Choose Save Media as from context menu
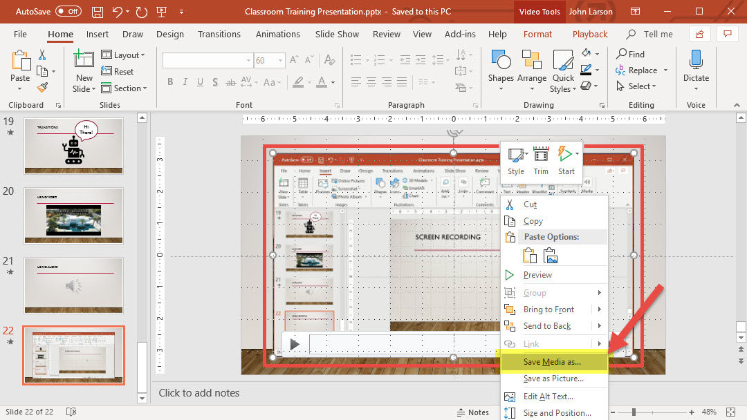Image resolution: width=747 pixels, height=420 pixels. point(552,362)
